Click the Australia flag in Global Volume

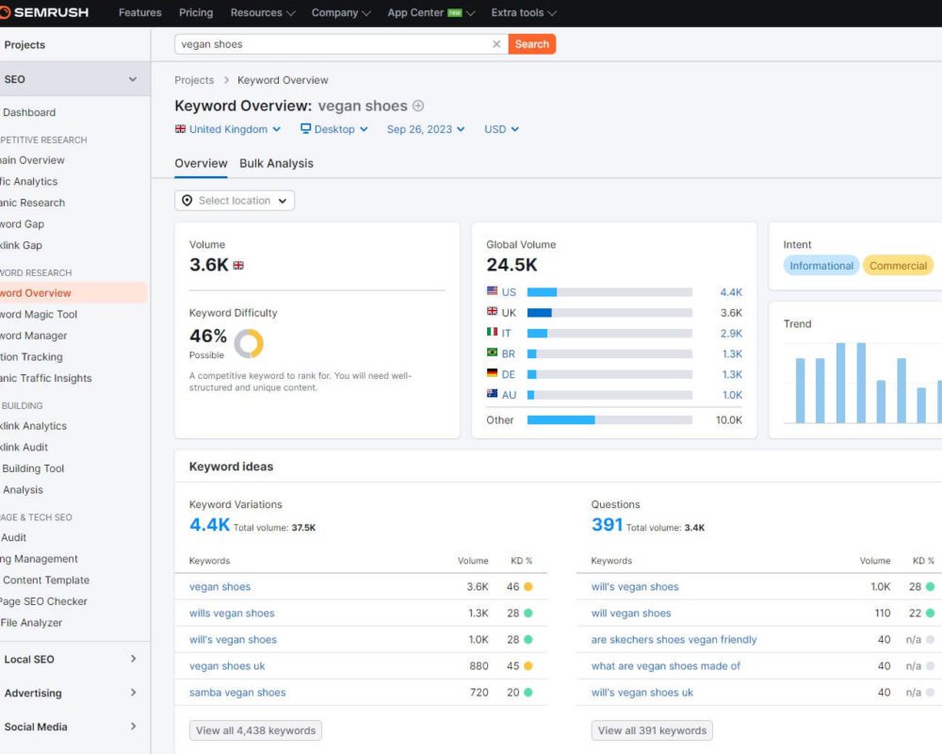(492, 393)
